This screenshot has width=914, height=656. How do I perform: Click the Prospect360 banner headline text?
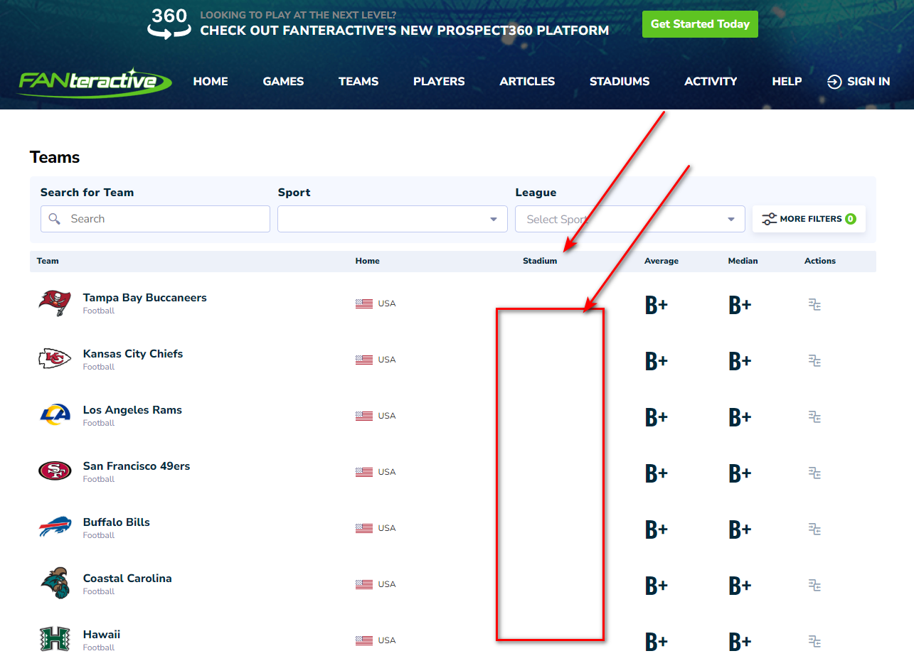point(405,31)
